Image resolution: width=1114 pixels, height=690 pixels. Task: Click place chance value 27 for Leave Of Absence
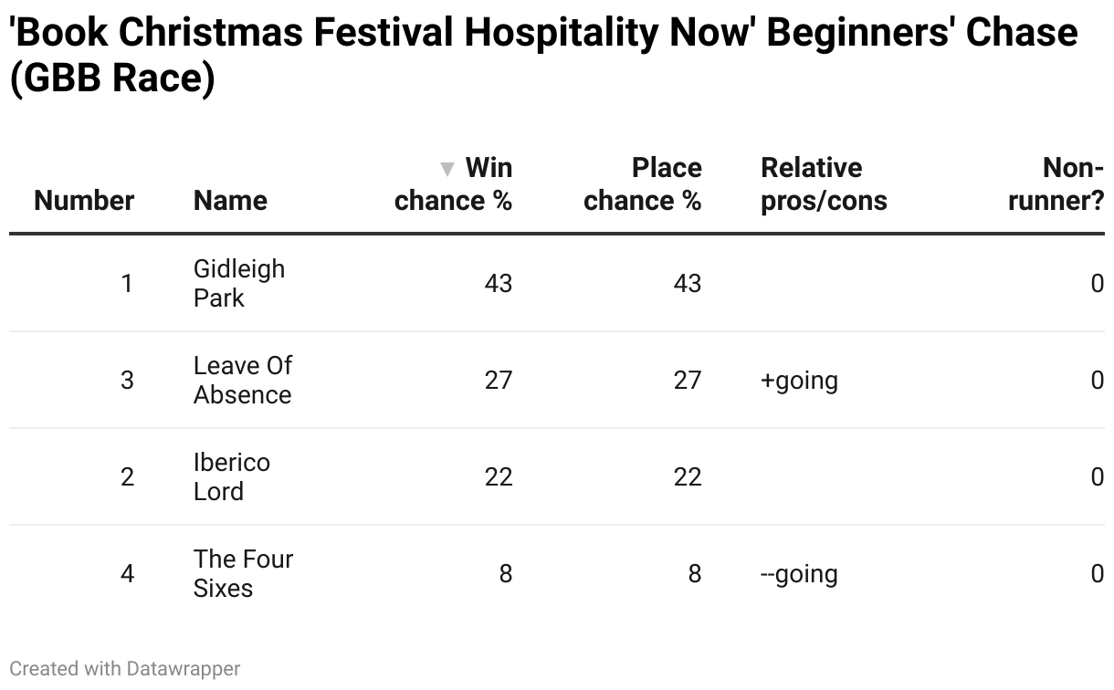(x=687, y=381)
